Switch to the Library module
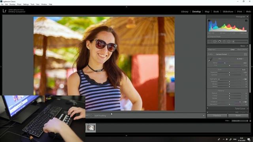The height and width of the screenshot is (142, 253). click(185, 11)
